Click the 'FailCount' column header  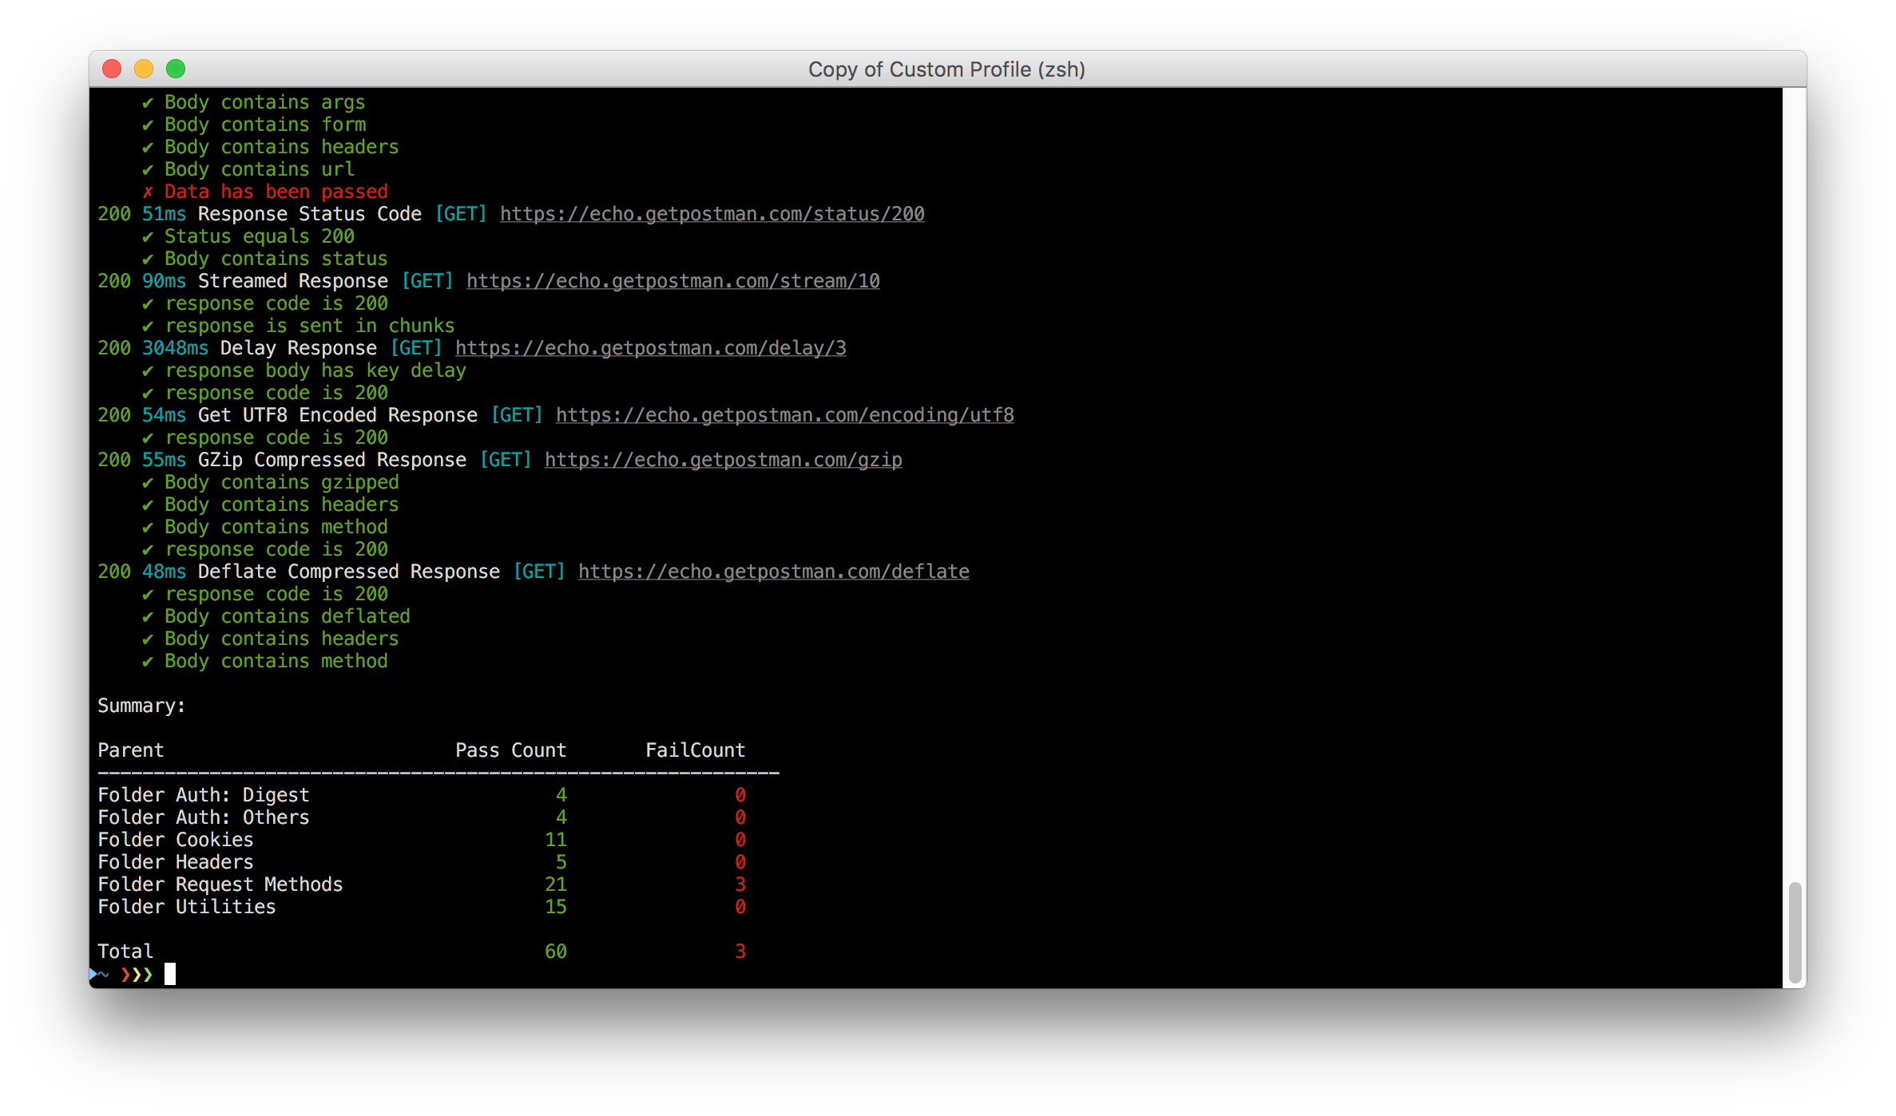[x=695, y=750]
